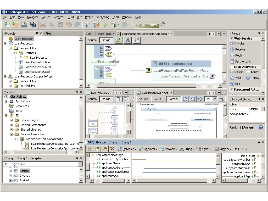Open the WSDL zoom percentage dropdown
The image size is (268, 201).
215,99
